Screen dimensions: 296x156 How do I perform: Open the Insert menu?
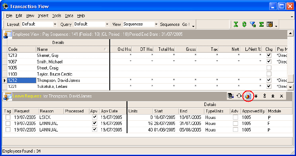tap(43, 16)
